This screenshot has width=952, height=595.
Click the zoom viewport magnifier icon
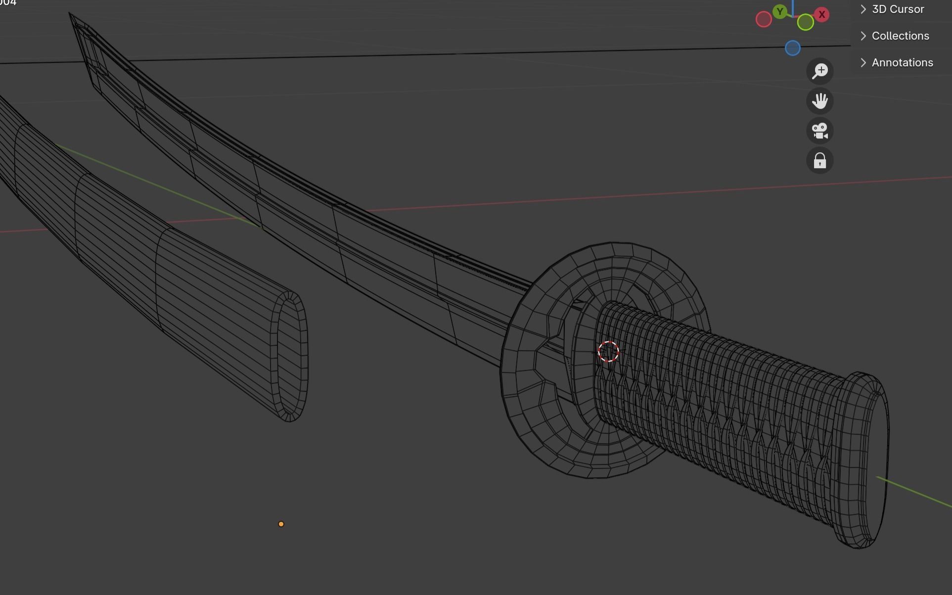[820, 71]
